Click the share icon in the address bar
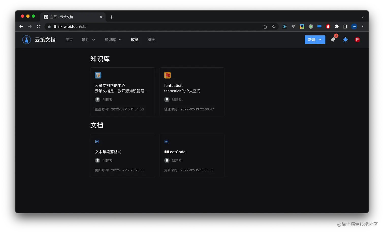 (265, 26)
